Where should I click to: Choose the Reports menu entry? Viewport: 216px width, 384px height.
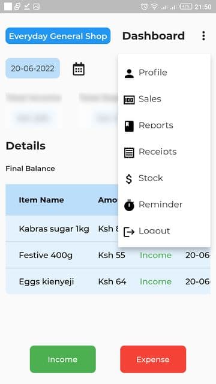point(164,125)
